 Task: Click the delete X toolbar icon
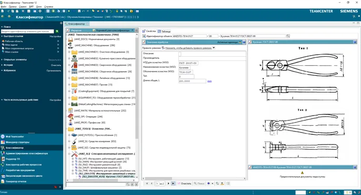(x=23, y=11)
